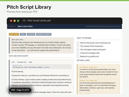
Task: Click the yellow window dot
Action: point(15,21)
